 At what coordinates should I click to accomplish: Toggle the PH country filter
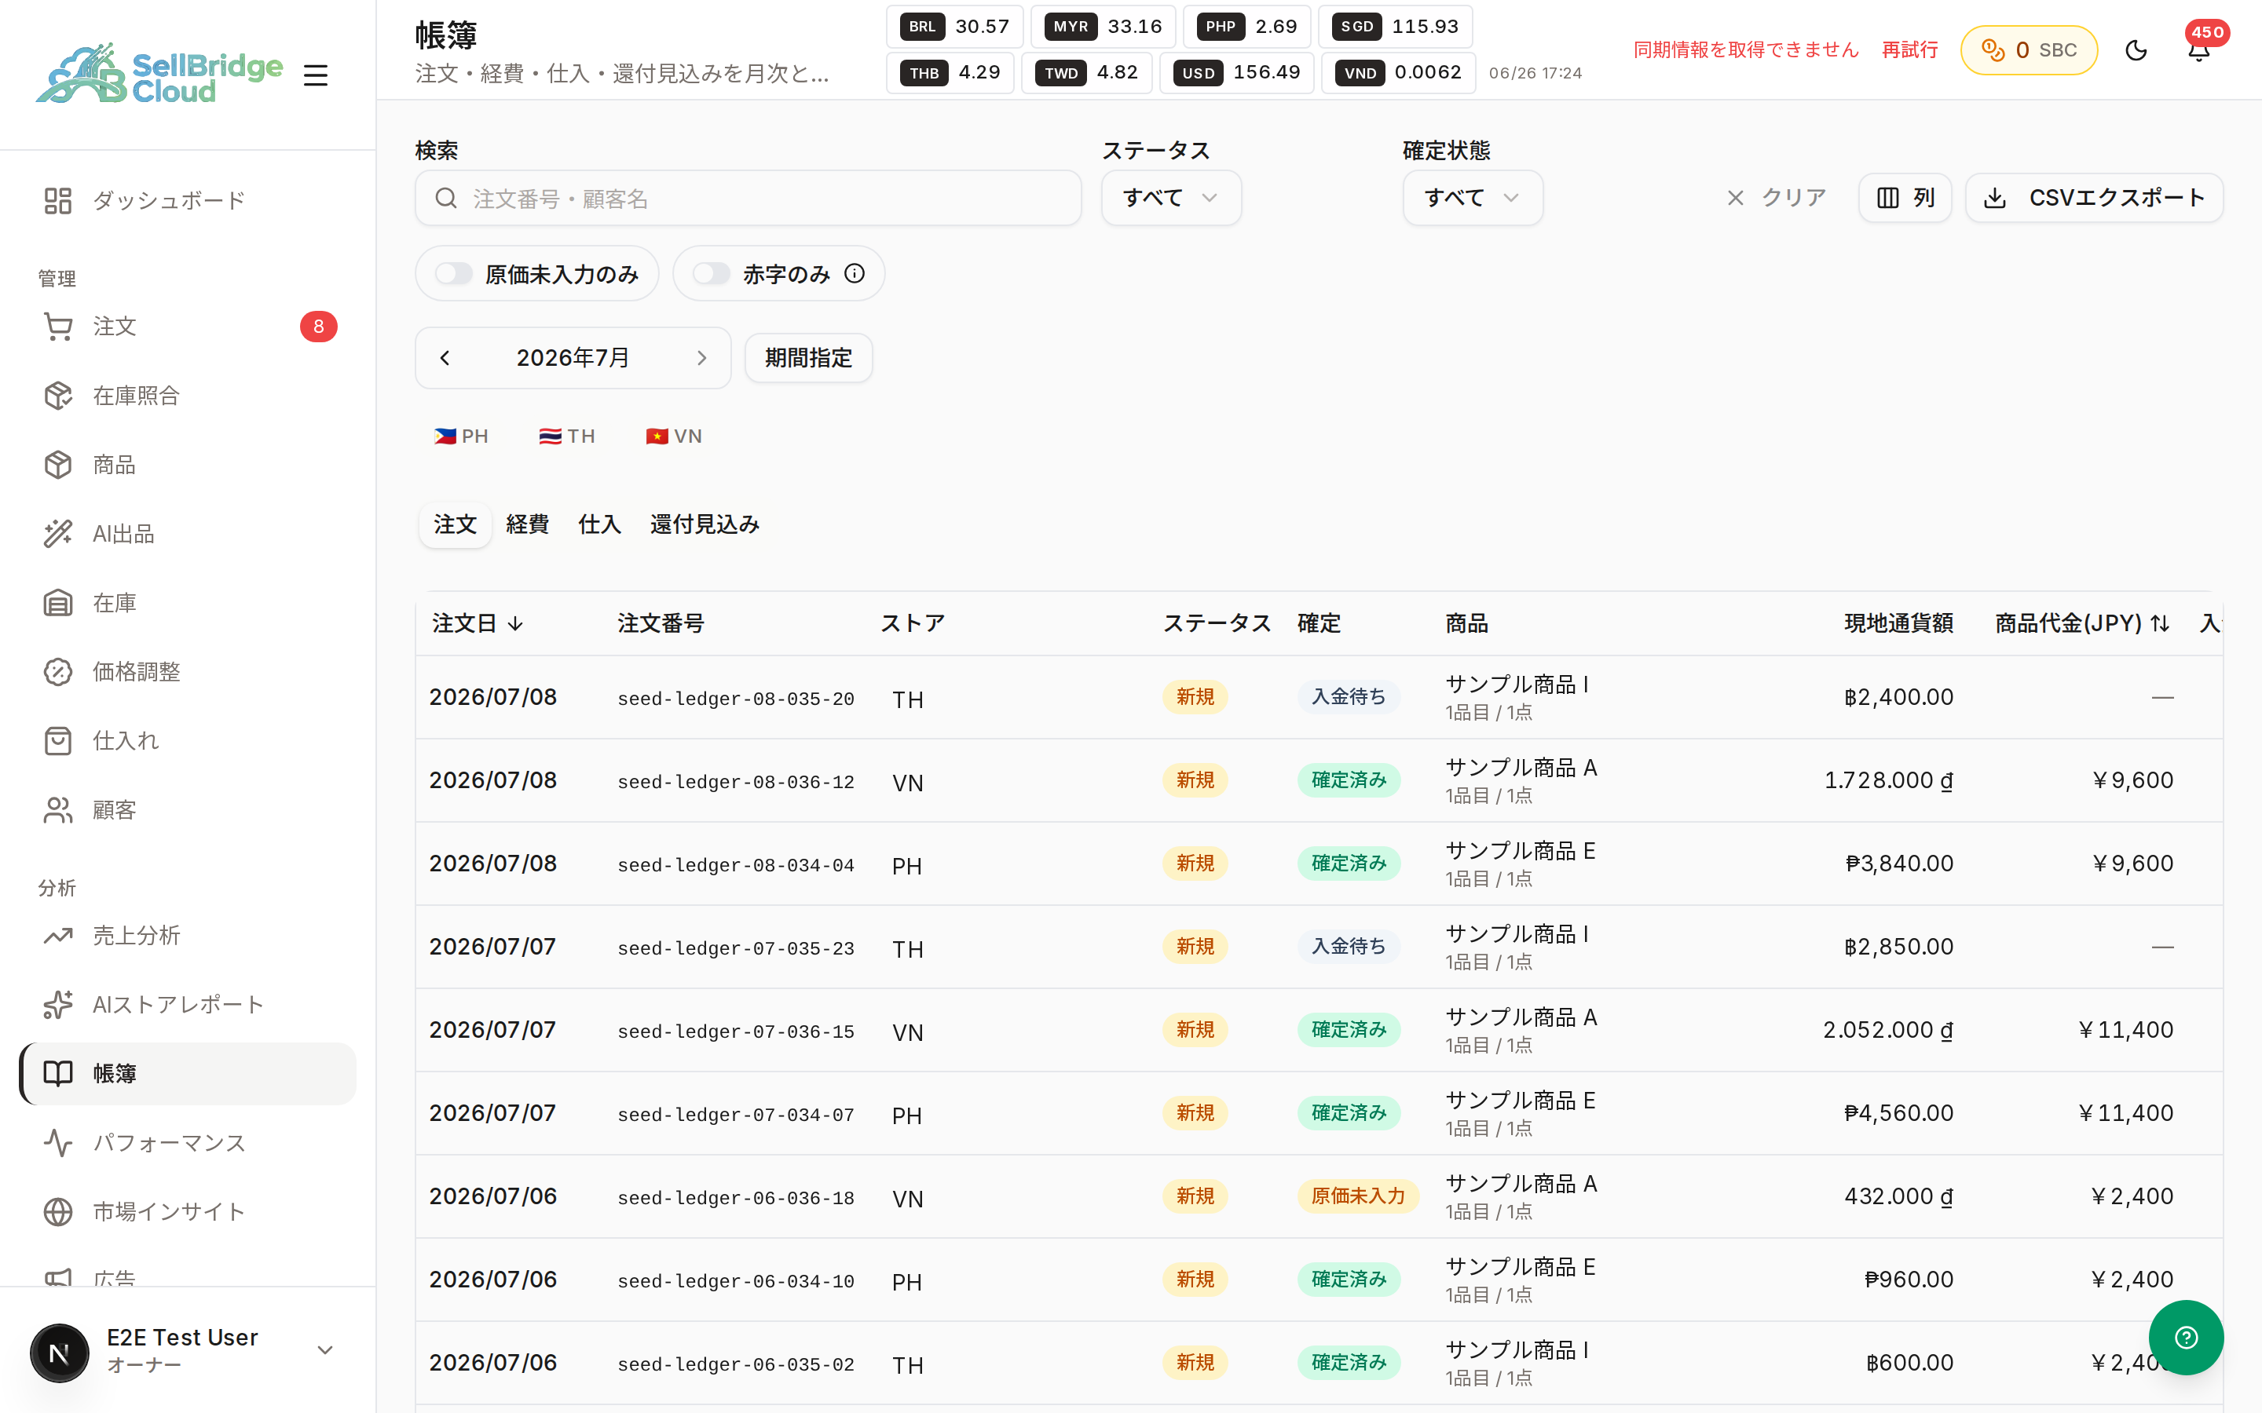click(x=461, y=436)
